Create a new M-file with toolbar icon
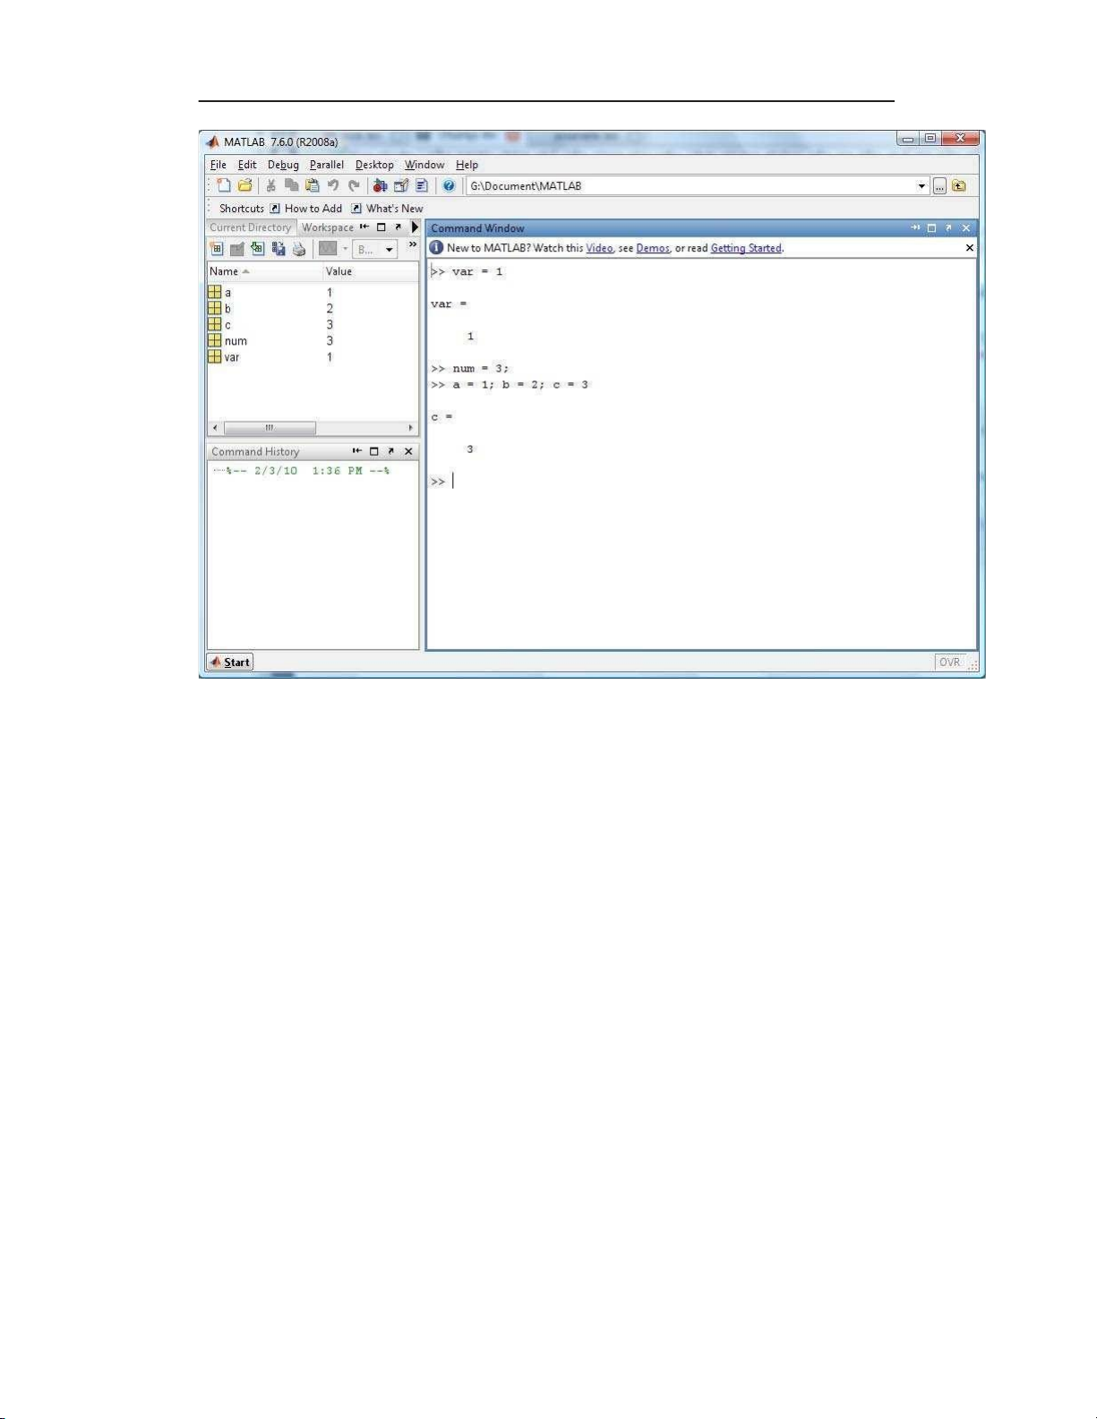The image size is (1097, 1419). [223, 185]
